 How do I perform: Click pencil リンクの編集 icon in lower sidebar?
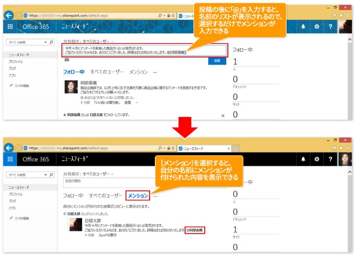11,219
